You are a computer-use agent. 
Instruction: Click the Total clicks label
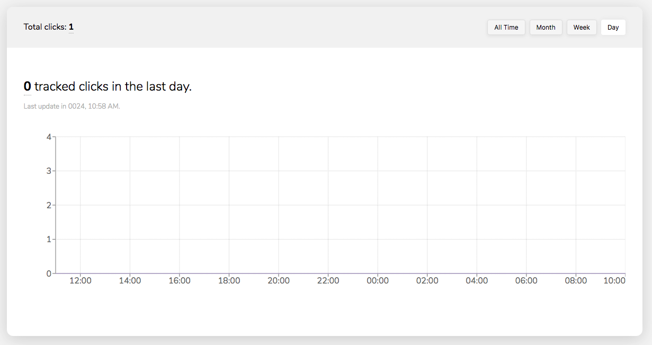pos(44,26)
